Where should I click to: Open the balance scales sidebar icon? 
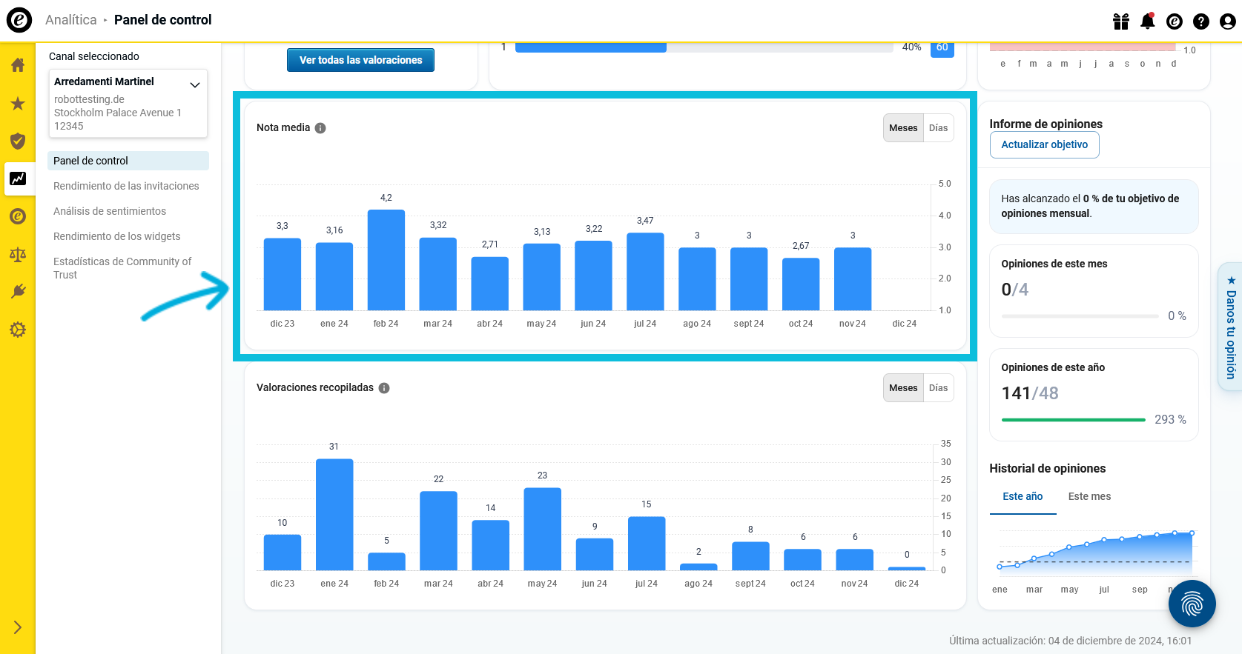click(18, 255)
